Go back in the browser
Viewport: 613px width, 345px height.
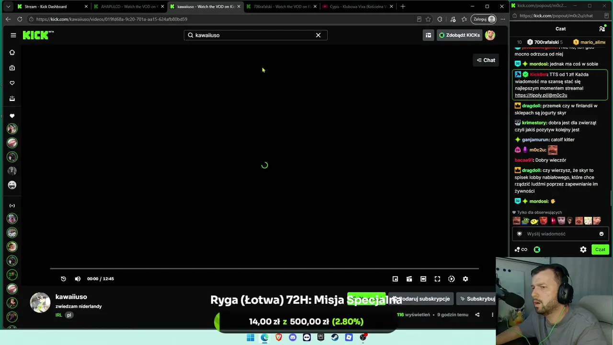(x=8, y=19)
